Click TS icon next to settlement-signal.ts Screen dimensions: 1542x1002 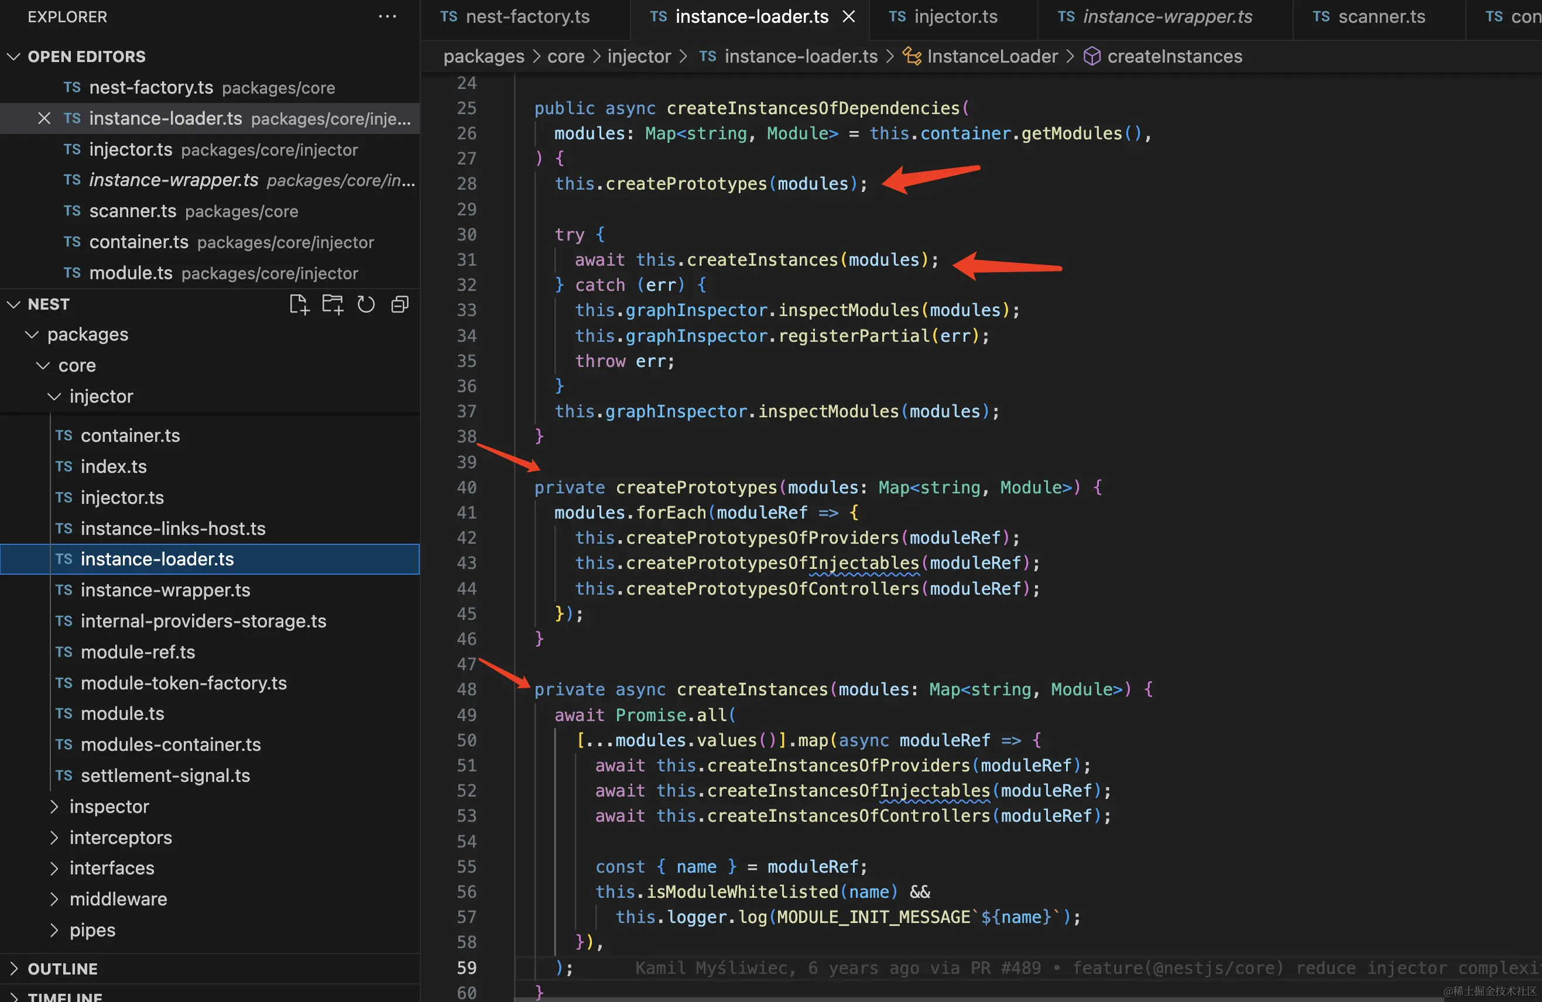[63, 775]
